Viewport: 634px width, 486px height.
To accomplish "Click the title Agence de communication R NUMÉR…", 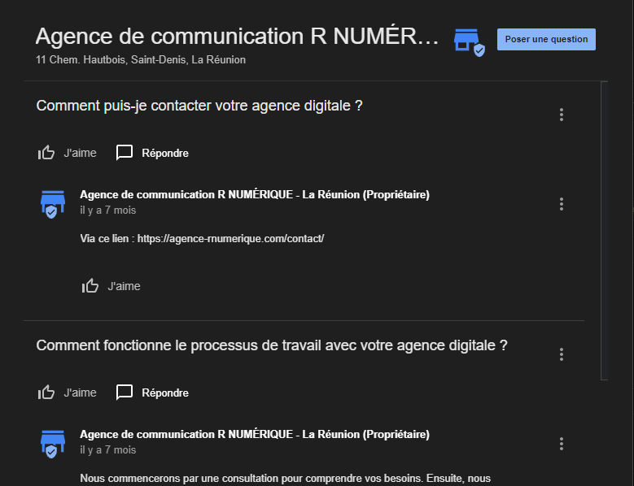I will (x=237, y=36).
